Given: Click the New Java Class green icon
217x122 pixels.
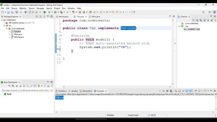Looking at the screenshot, I should (84, 12).
